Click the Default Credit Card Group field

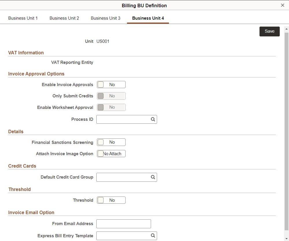(x=124, y=177)
